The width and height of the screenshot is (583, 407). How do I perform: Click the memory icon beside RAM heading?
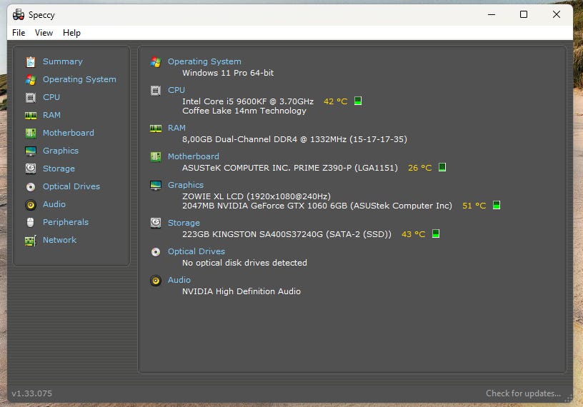coord(156,129)
